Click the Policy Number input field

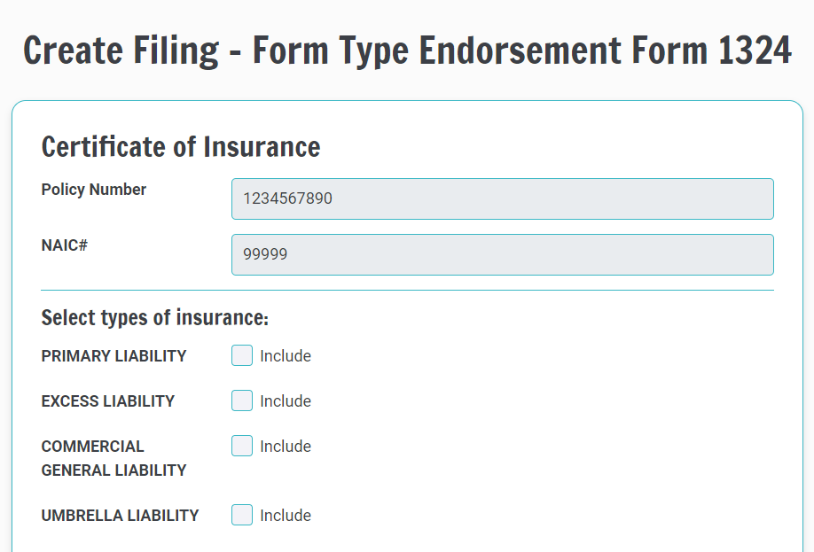(502, 198)
